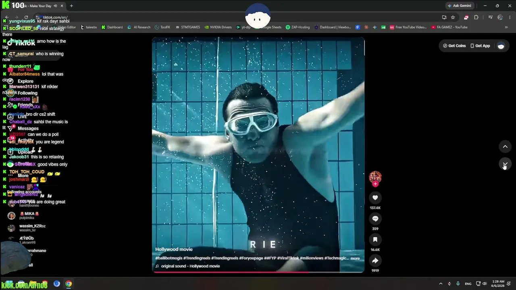Bookmark this page with the star icon
The height and width of the screenshot is (290, 516).
point(453,17)
